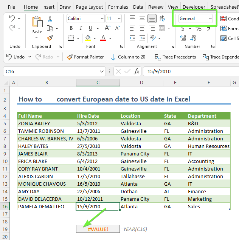Viewport: 239px width, 240px height.
Task: Click the Copy icon
Action: coord(50,28)
